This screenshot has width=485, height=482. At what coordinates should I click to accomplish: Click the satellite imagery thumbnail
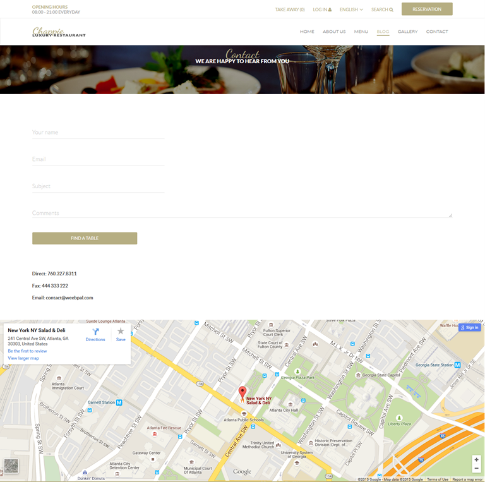click(x=11, y=466)
